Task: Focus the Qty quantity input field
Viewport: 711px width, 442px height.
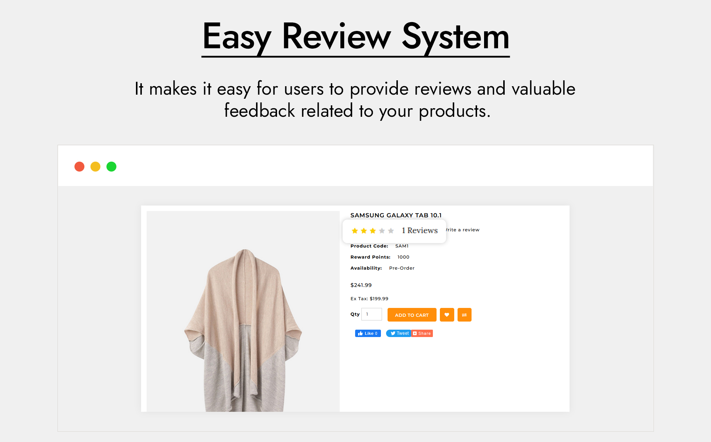Action: (x=371, y=314)
